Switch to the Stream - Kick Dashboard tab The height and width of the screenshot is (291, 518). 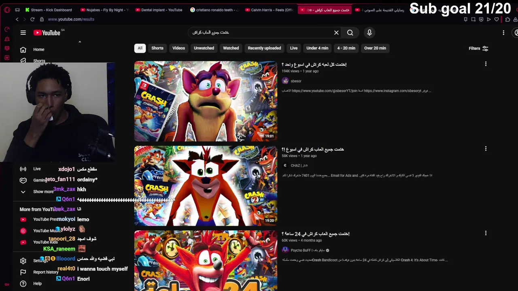[49, 10]
